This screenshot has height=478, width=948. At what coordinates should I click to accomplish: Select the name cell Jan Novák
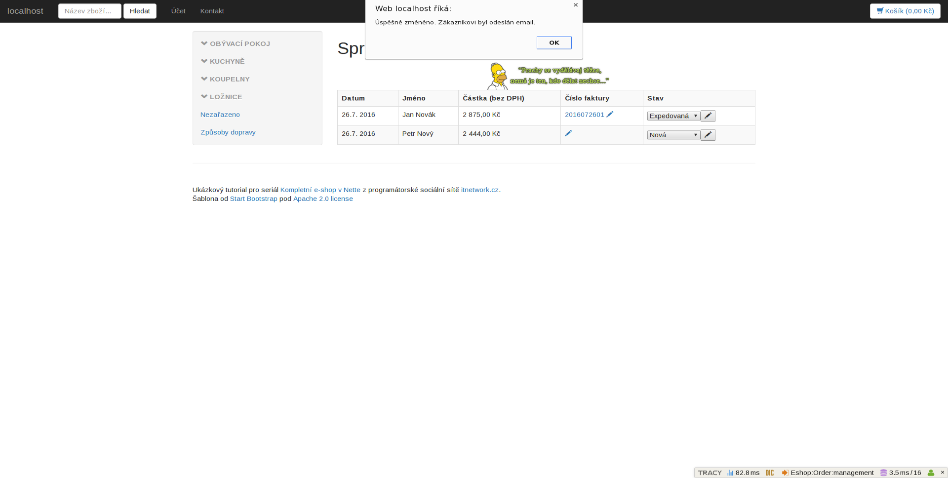pyautogui.click(x=419, y=115)
